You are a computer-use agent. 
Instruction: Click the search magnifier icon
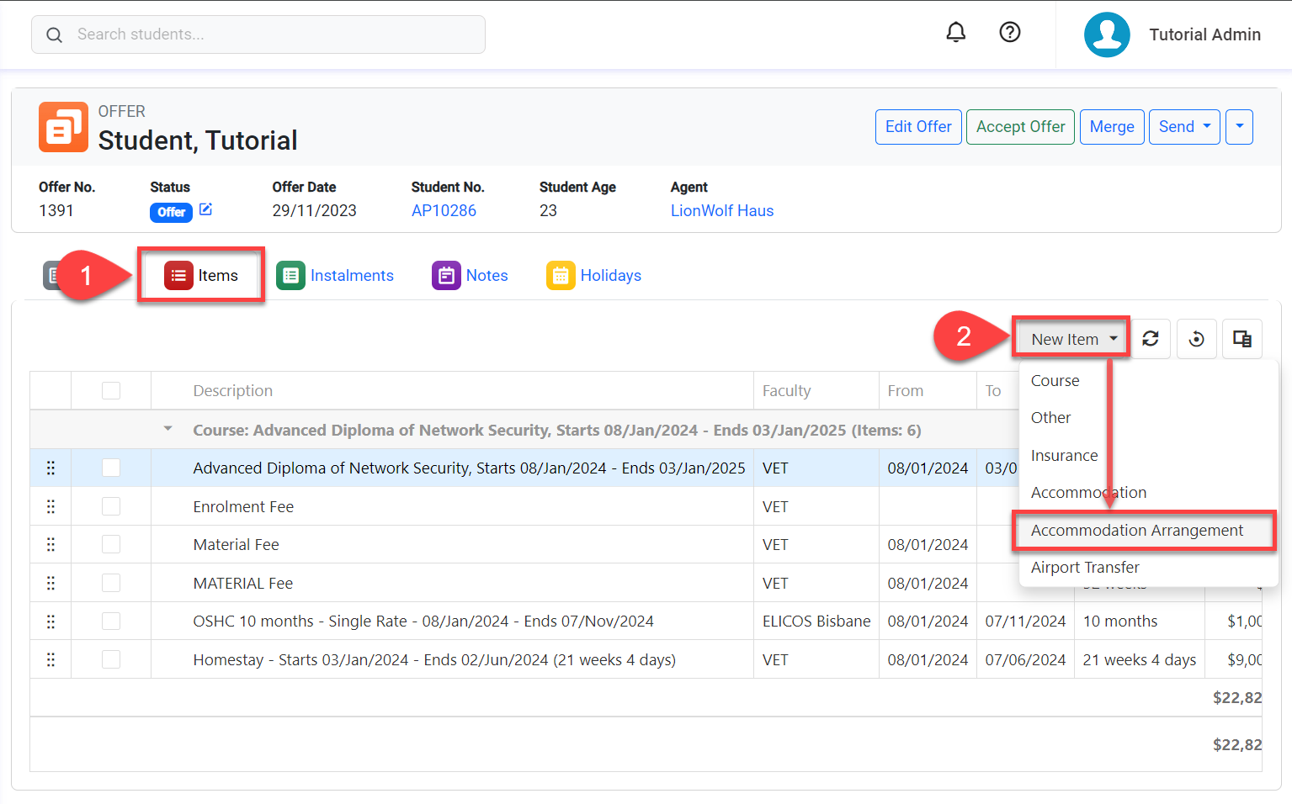coord(54,34)
